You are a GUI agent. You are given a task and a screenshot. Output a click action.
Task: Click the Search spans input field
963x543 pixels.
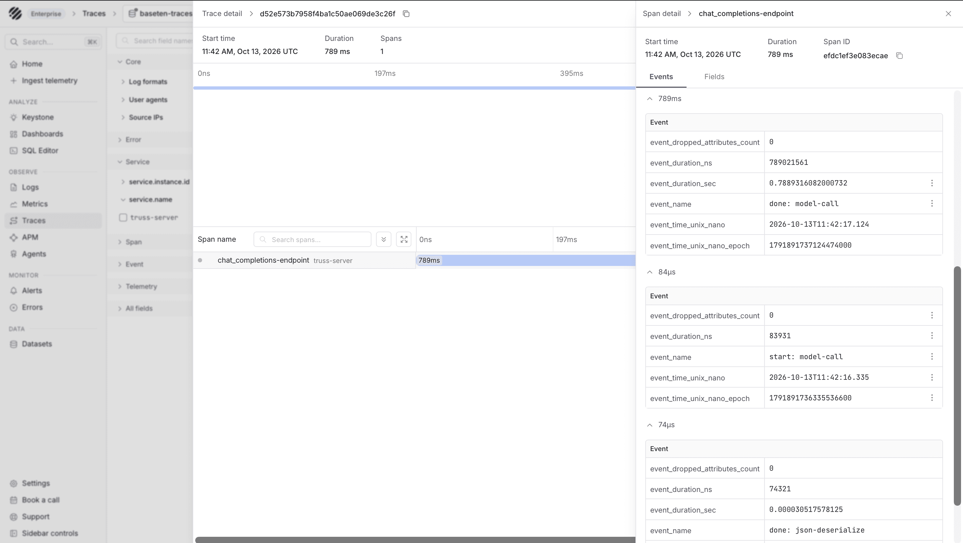312,239
